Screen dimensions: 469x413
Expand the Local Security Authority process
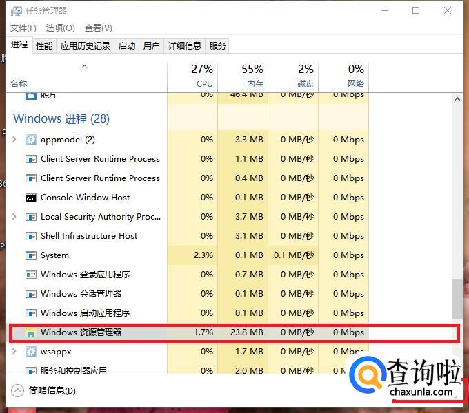pyautogui.click(x=14, y=217)
